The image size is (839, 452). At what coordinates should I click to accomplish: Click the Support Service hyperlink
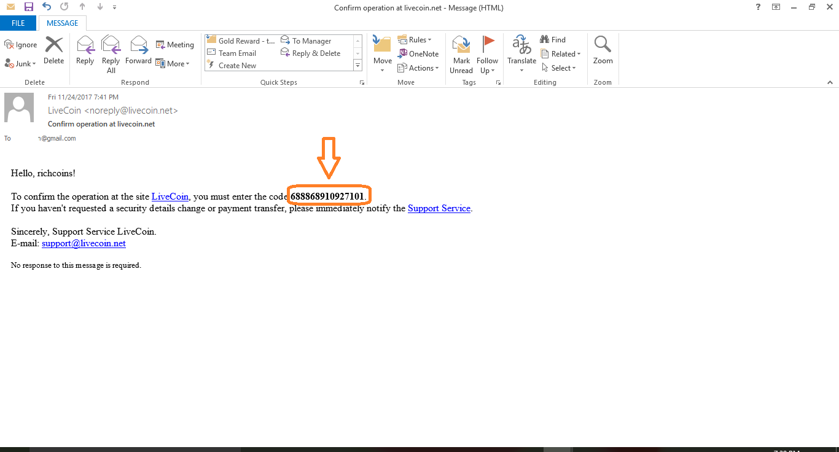click(x=439, y=208)
